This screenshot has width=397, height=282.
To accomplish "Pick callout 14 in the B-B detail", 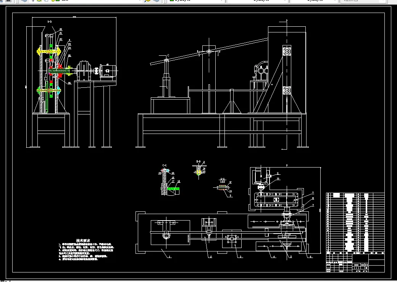I will pyautogui.click(x=204, y=169).
